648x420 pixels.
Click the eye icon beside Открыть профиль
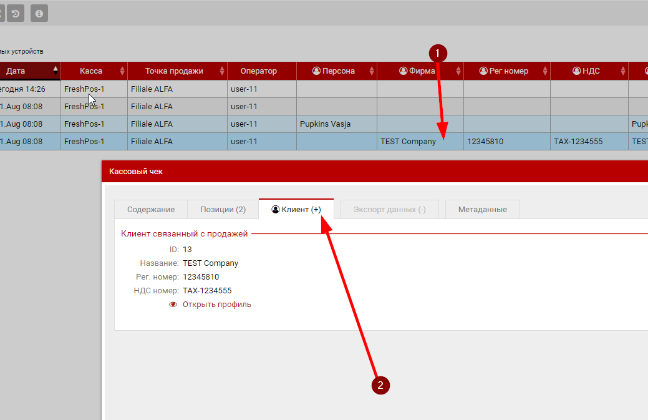click(x=173, y=305)
